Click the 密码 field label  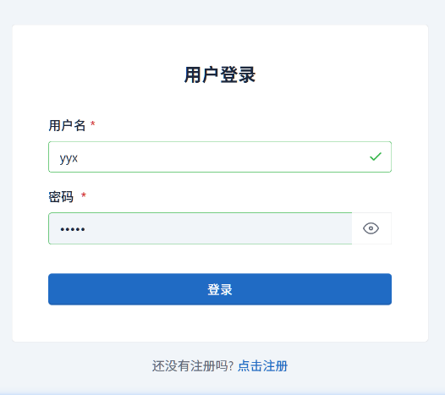pyautogui.click(x=61, y=196)
